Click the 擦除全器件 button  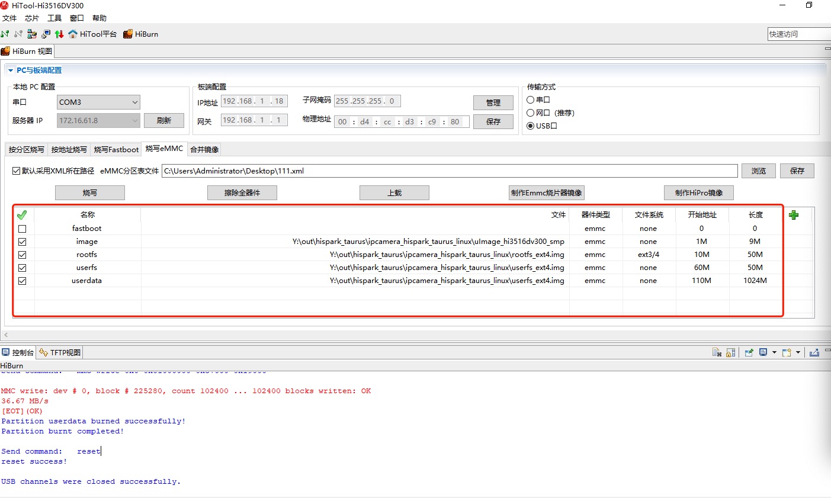[242, 192]
